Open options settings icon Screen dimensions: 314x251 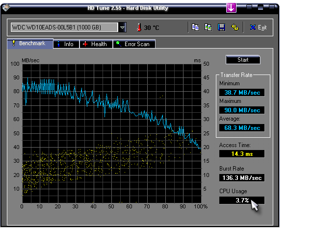(235, 27)
